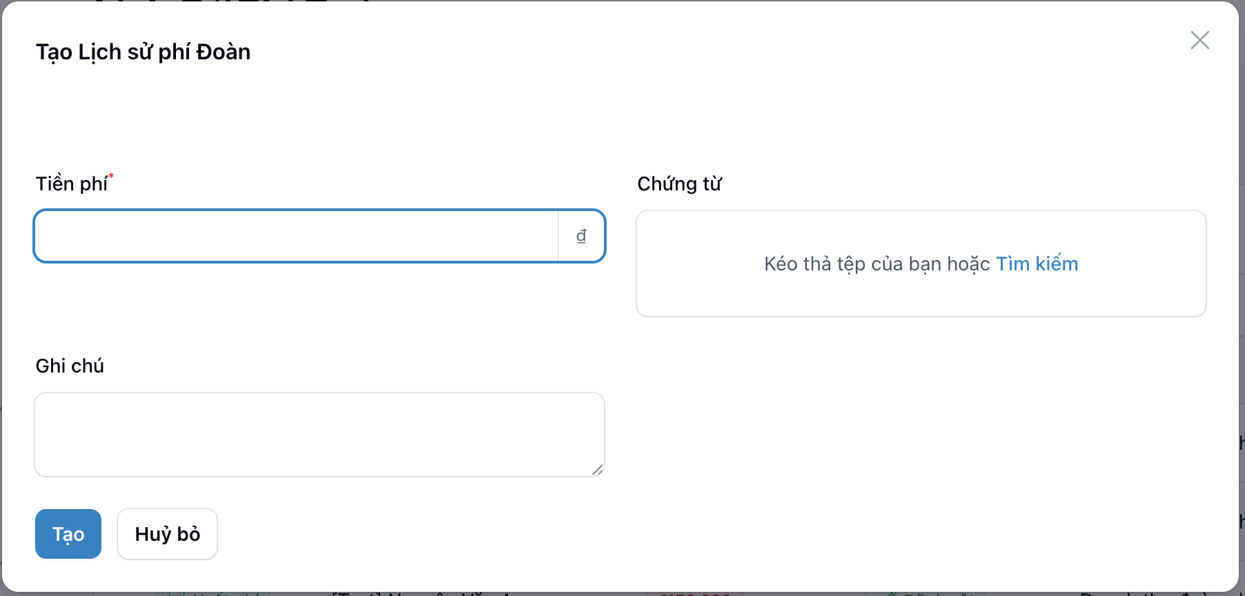Click the Chứng từ label

pos(679,183)
